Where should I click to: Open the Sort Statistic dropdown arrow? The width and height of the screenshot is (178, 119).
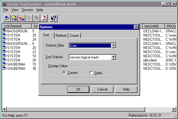[113, 57]
